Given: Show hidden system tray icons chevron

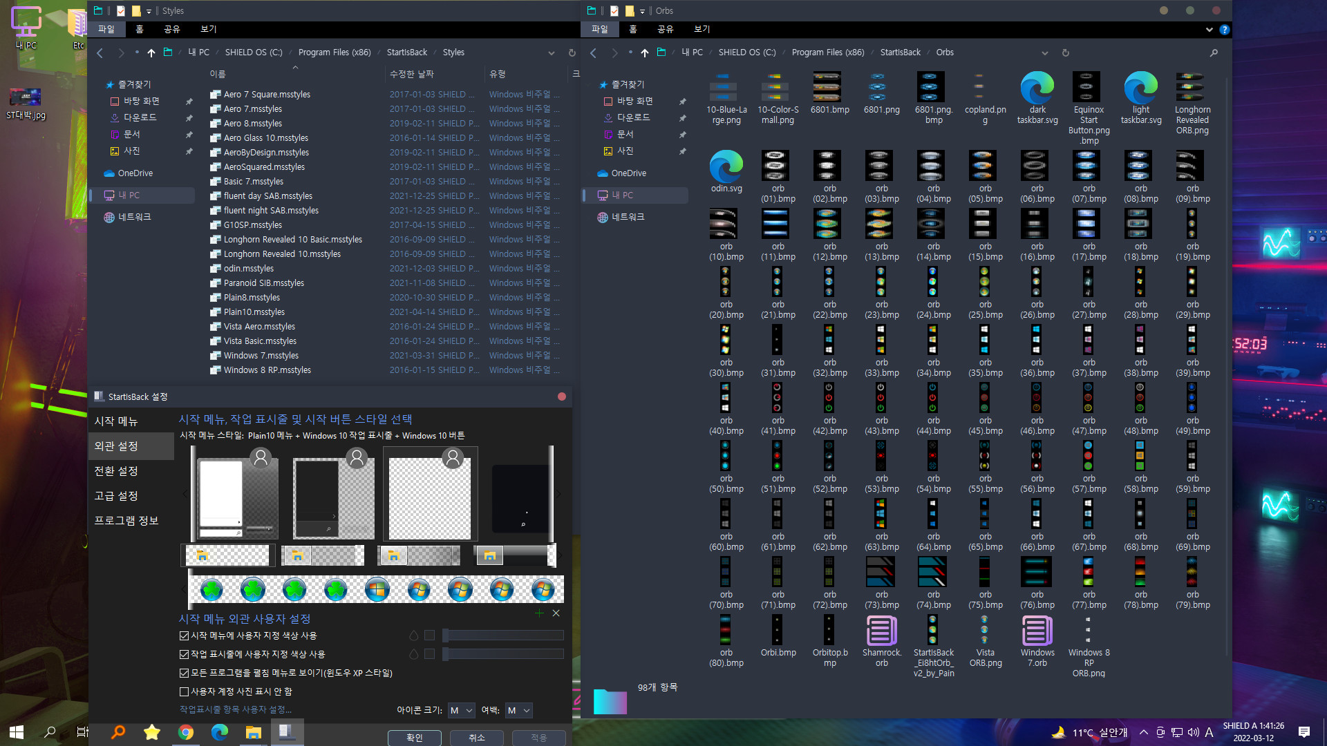Looking at the screenshot, I should [x=1143, y=732].
